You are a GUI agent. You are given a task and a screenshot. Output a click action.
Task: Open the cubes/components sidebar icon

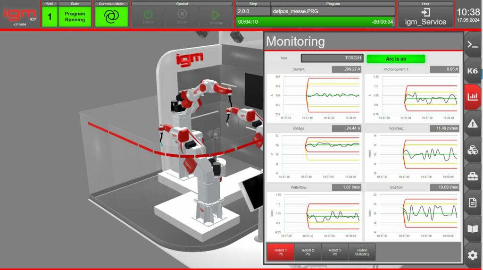point(472,150)
